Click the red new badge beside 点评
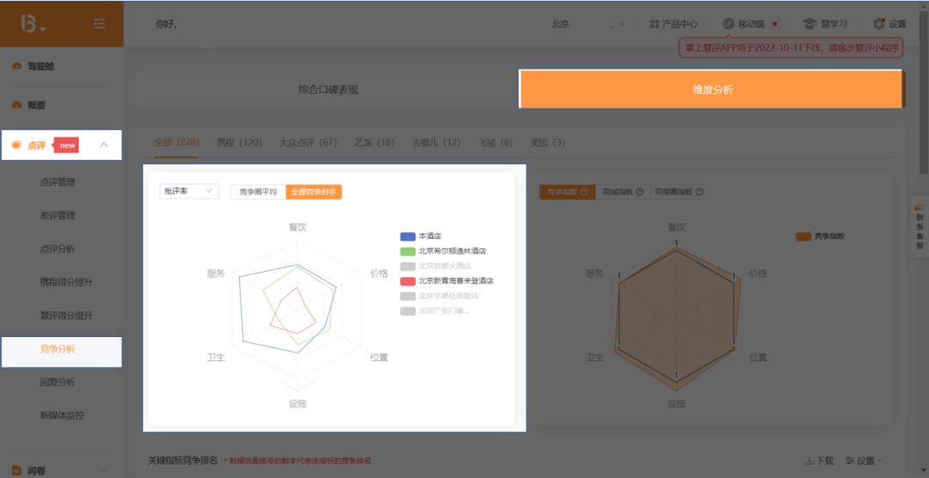This screenshot has width=929, height=478. (66, 145)
